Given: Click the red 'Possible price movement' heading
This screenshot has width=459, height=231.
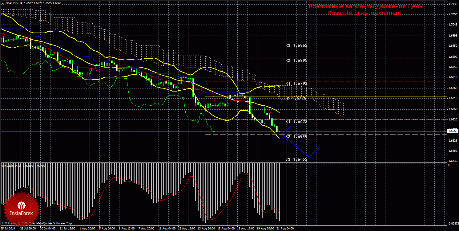Looking at the screenshot, I should click(364, 13).
